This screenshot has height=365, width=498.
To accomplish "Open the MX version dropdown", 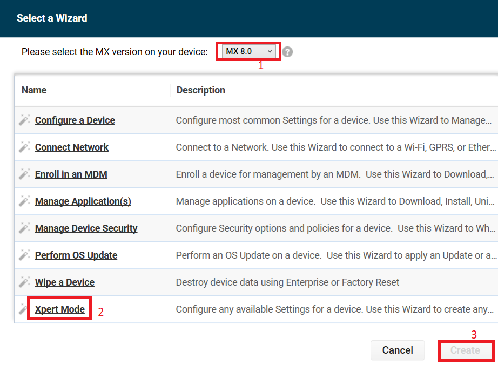I will 248,51.
